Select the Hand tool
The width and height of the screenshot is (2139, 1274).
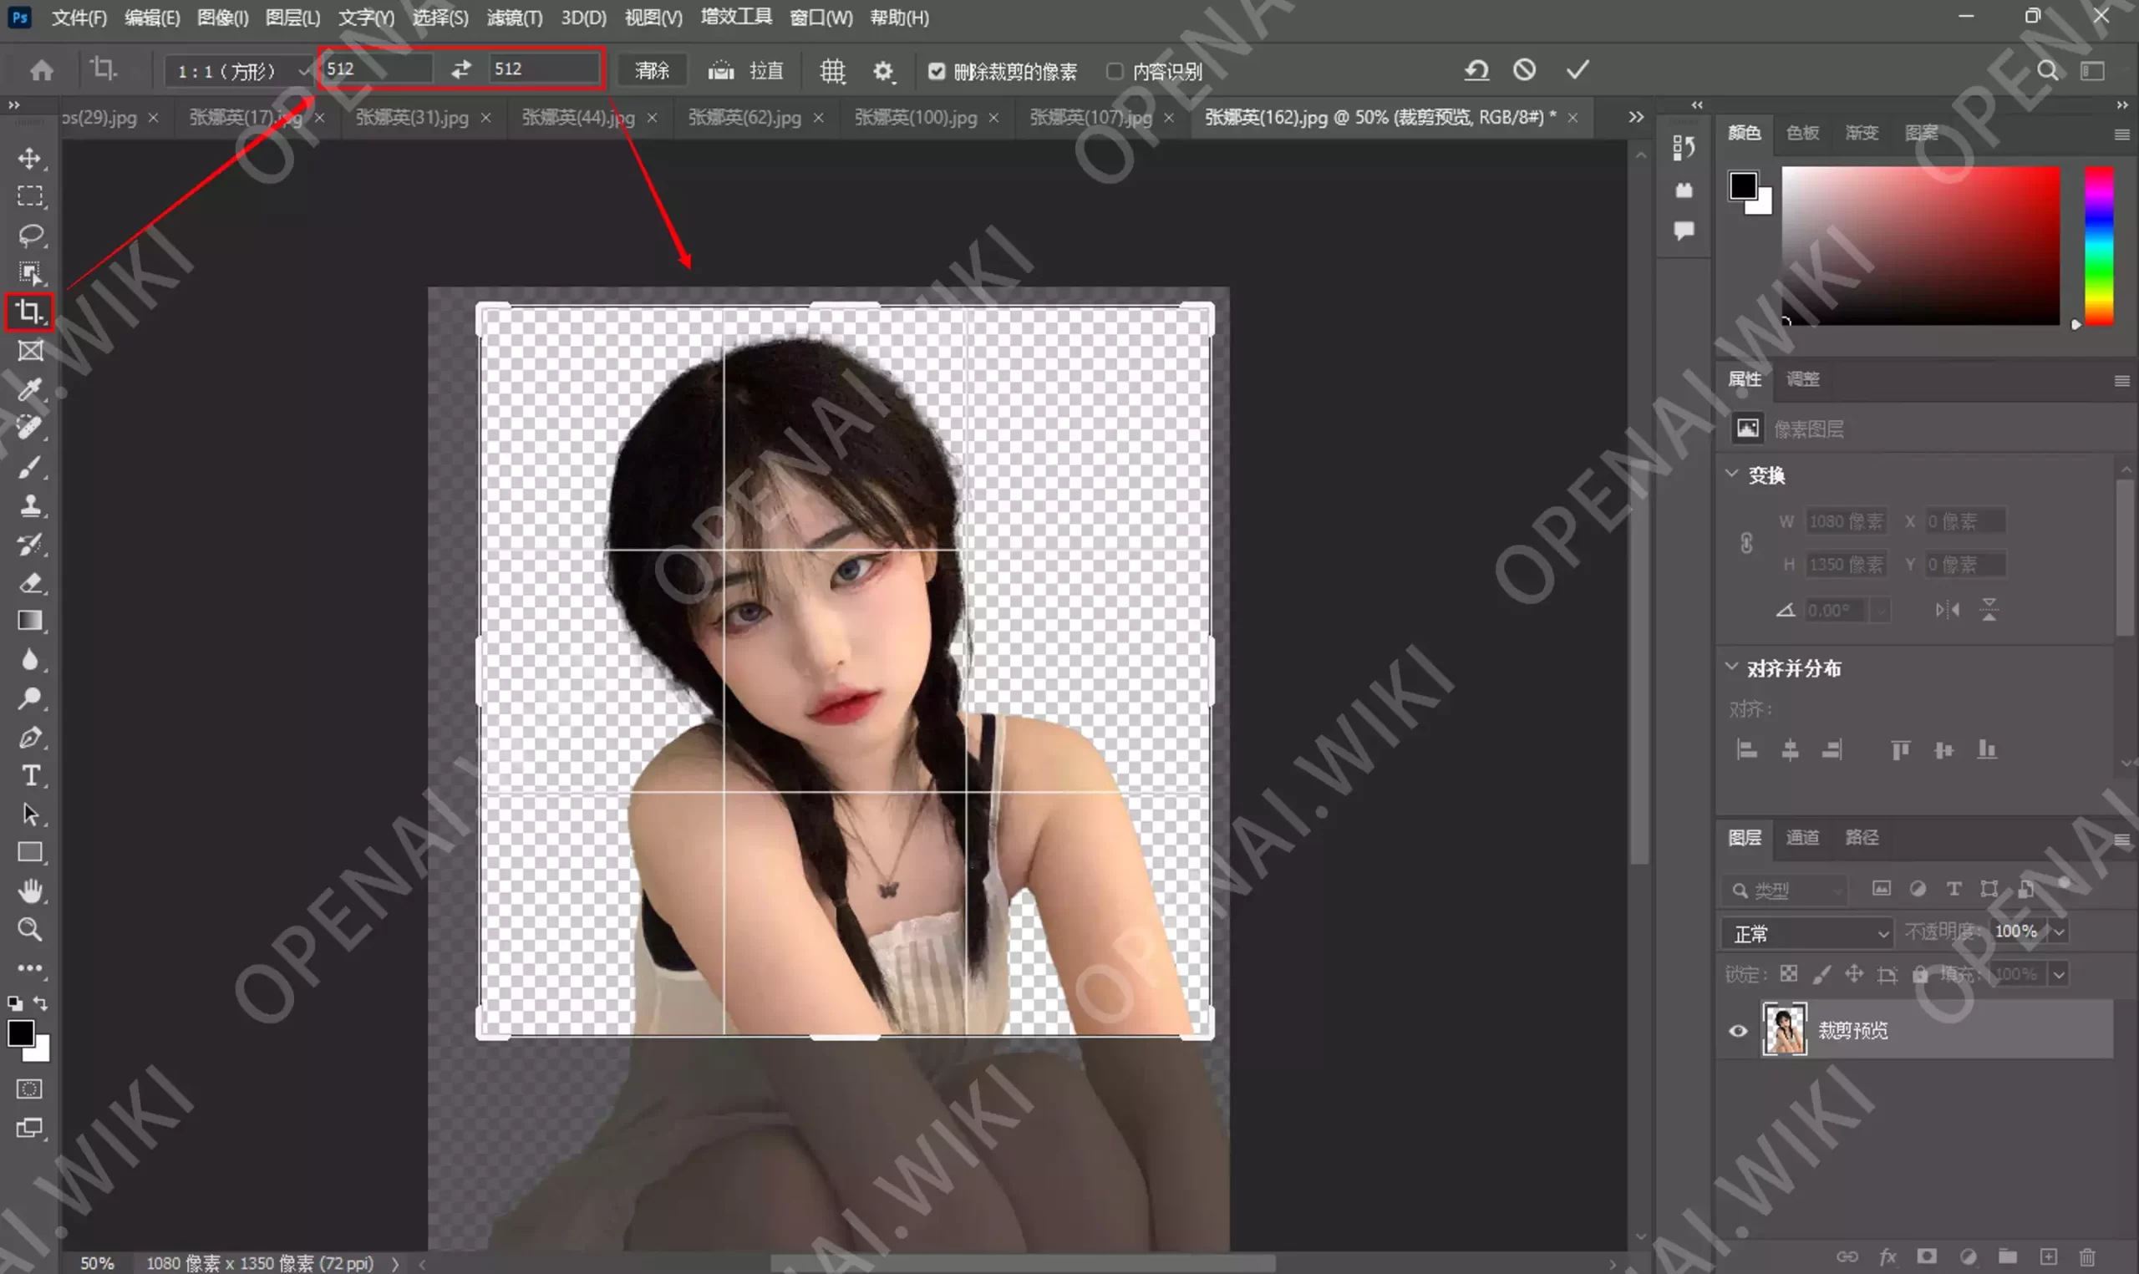[30, 891]
